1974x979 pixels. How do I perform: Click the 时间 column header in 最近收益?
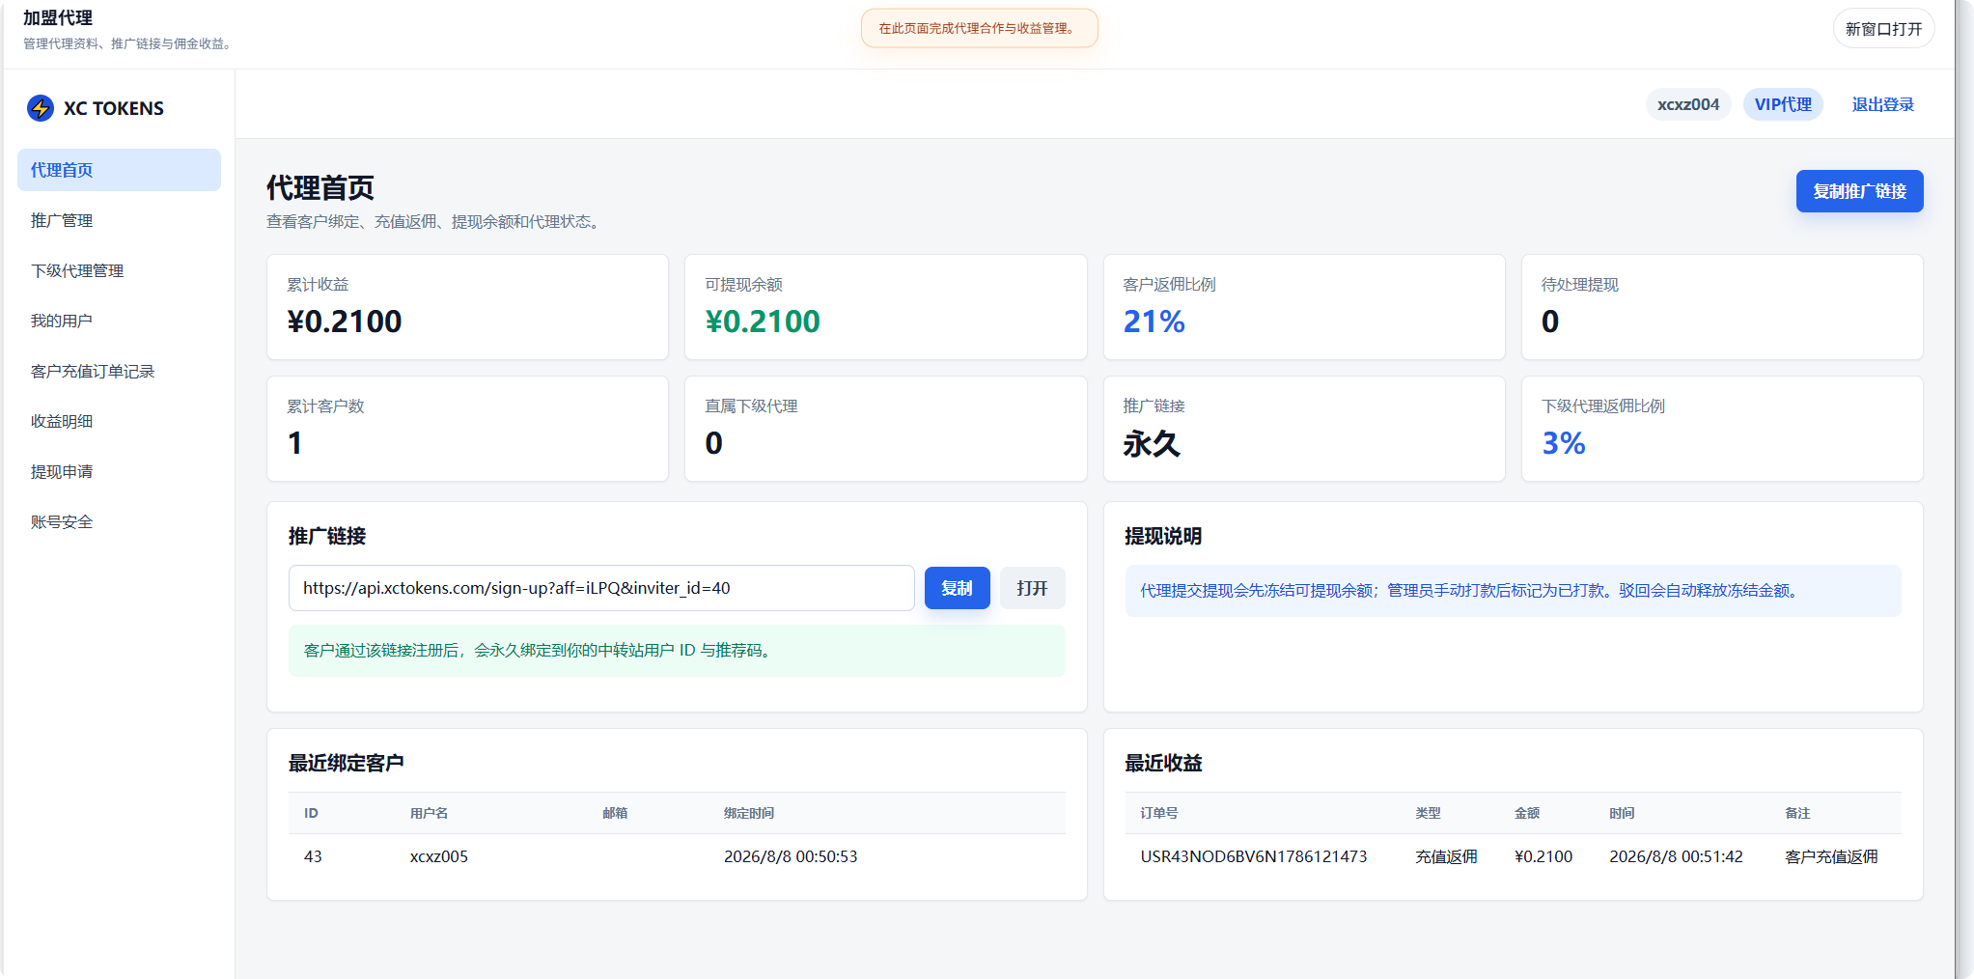click(x=1622, y=813)
